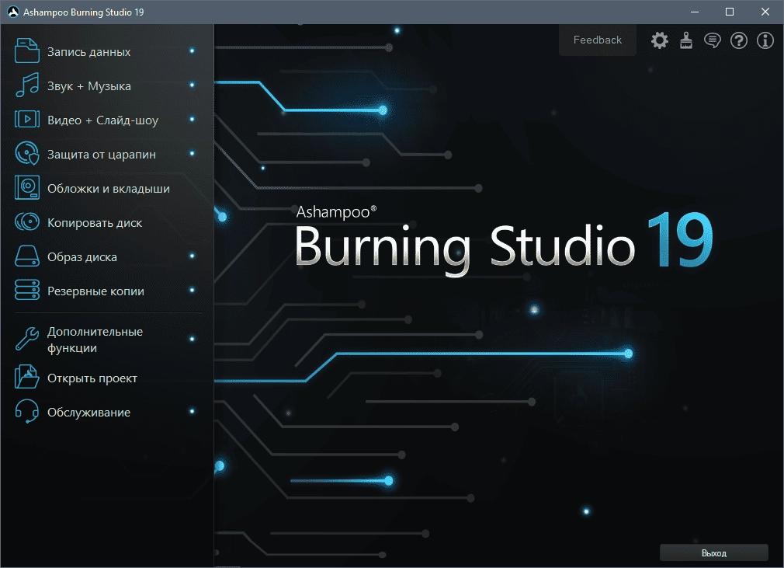Expand submenu dot next to Запись данных

tap(192, 51)
